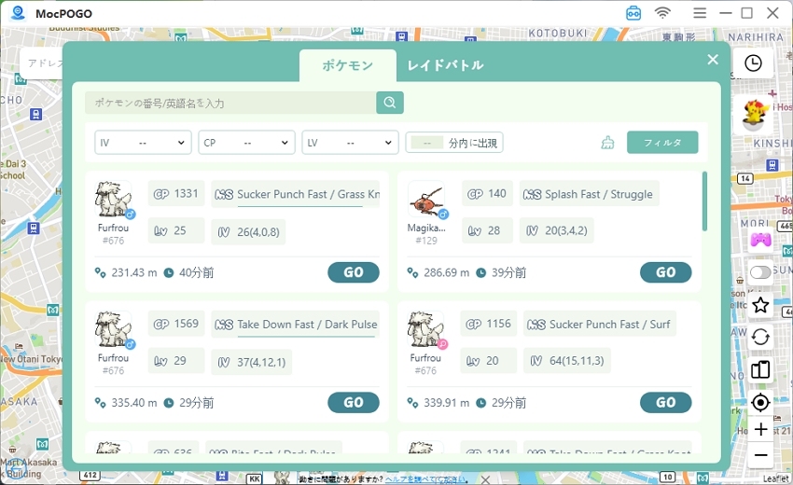Image resolution: width=793 pixels, height=485 pixels.
Task: Toggle the switch in right sidebar
Action: [760, 272]
